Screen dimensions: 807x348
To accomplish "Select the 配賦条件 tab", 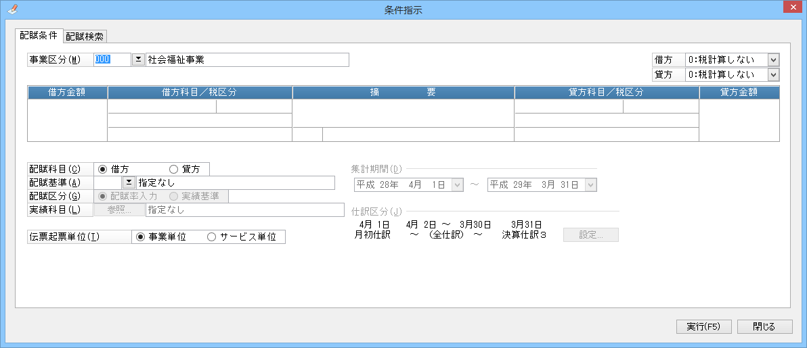I will [x=39, y=36].
